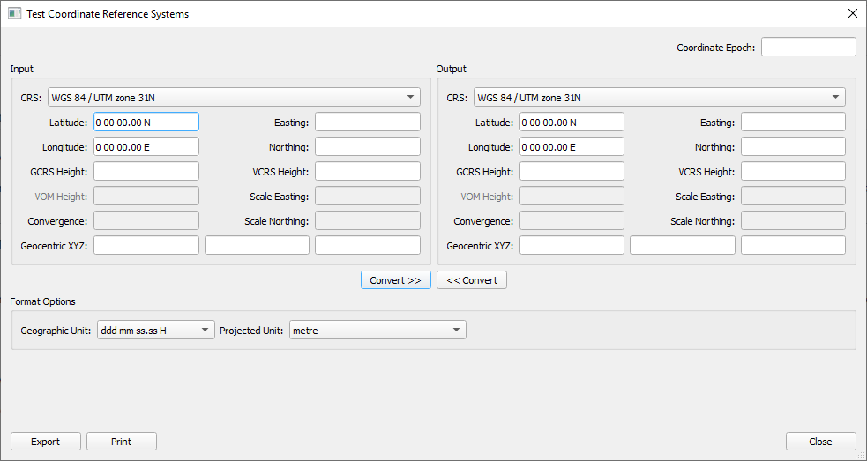Click the Convert >> button

(x=395, y=280)
